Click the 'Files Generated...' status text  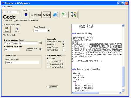click(x=9, y=35)
